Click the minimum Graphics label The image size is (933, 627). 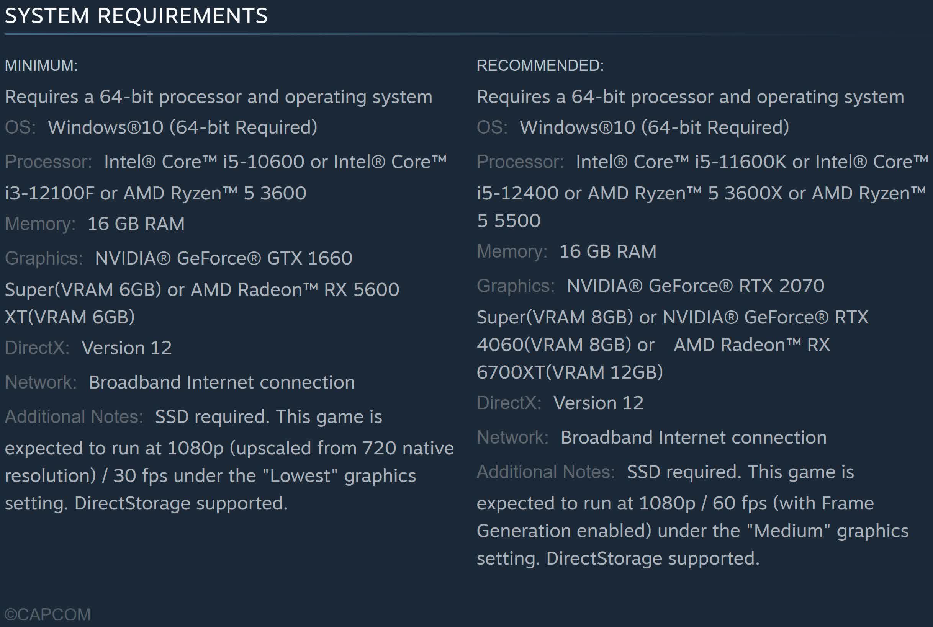pos(44,258)
